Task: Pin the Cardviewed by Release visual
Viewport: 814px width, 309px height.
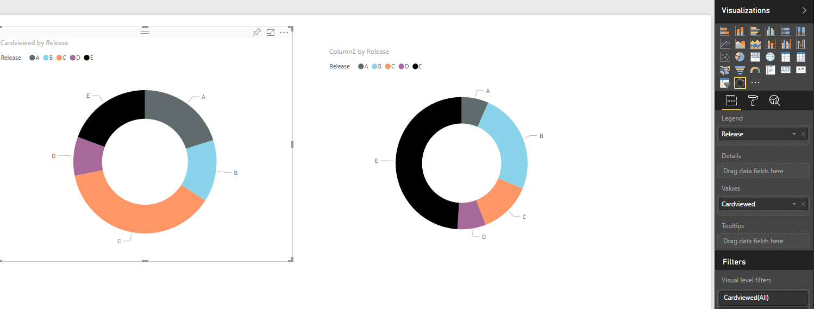Action: (257, 33)
